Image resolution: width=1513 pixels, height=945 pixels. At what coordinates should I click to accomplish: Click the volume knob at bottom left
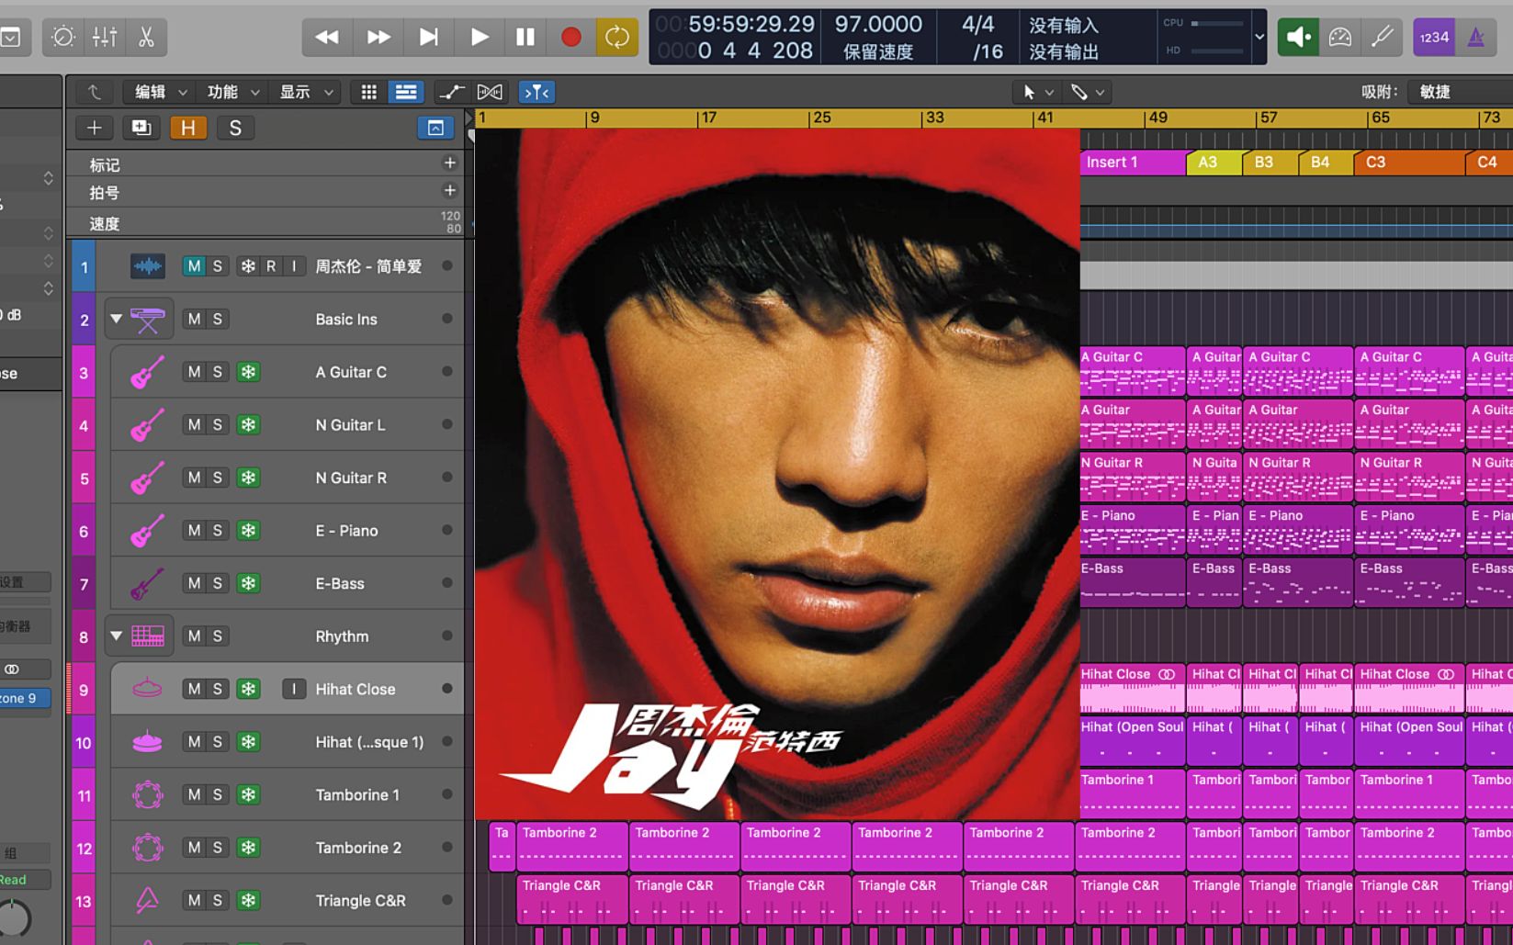[x=13, y=917]
